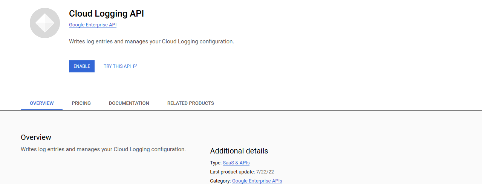Select the DOCUMENTATION tab

coord(129,103)
